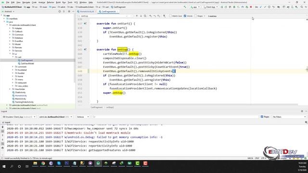The width and height of the screenshot is (308, 173).
Task: Click the KotlinEatItV2Client breadcrumb
Action: coord(12,7)
